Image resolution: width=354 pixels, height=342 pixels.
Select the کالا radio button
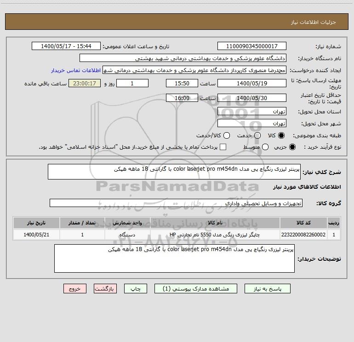281,135
